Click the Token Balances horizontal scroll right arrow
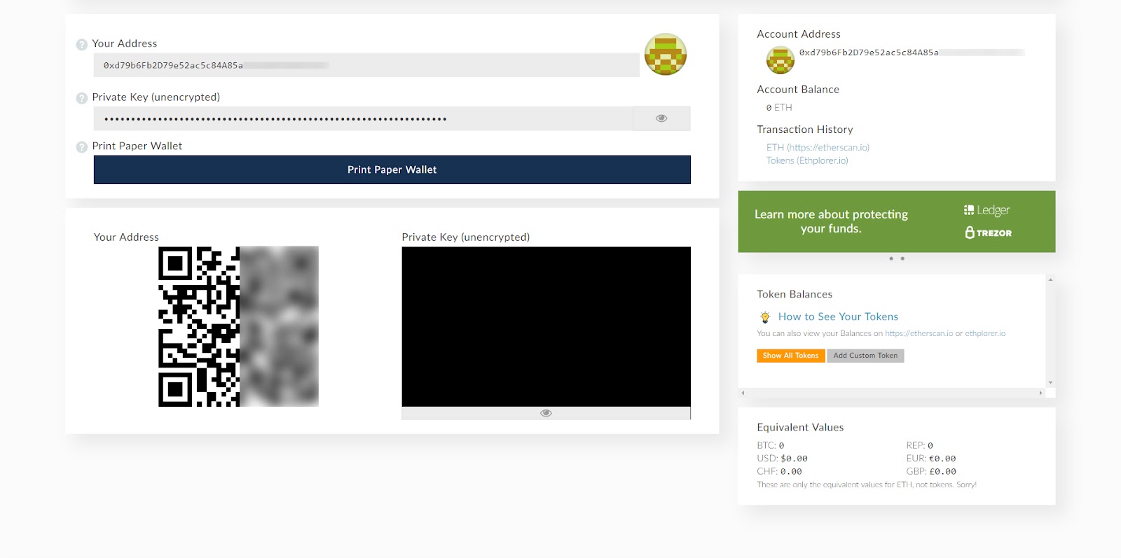The width and height of the screenshot is (1121, 558). tap(1040, 393)
